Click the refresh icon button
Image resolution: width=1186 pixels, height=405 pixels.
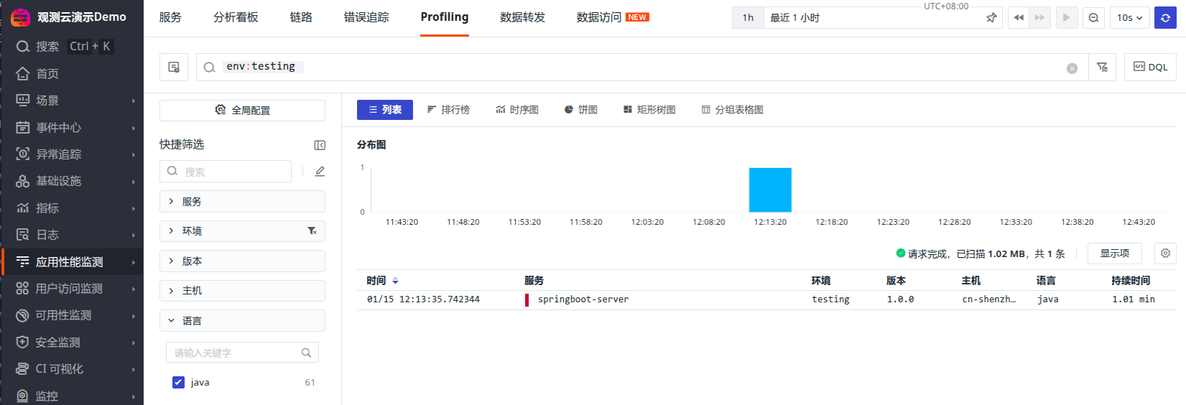click(x=1165, y=18)
